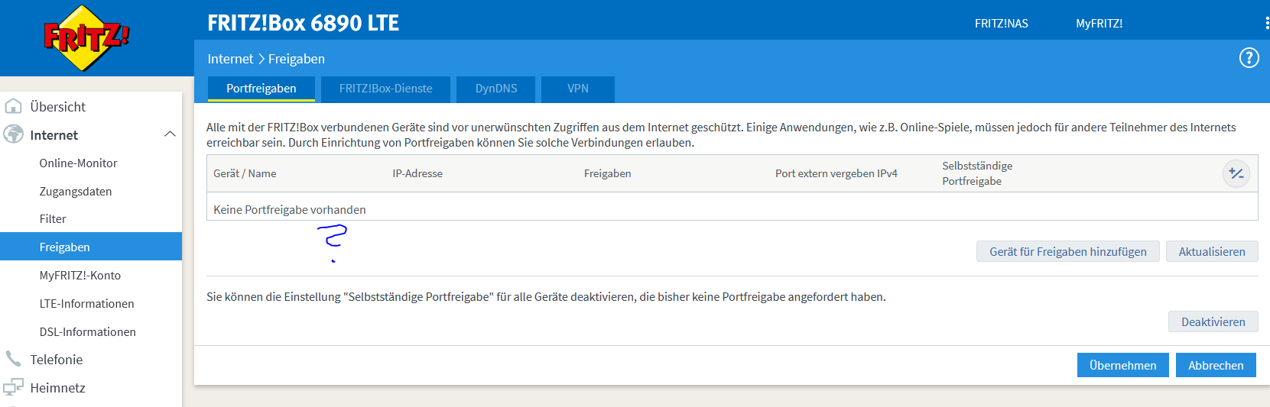Click the Gerät / Name column header

click(245, 173)
